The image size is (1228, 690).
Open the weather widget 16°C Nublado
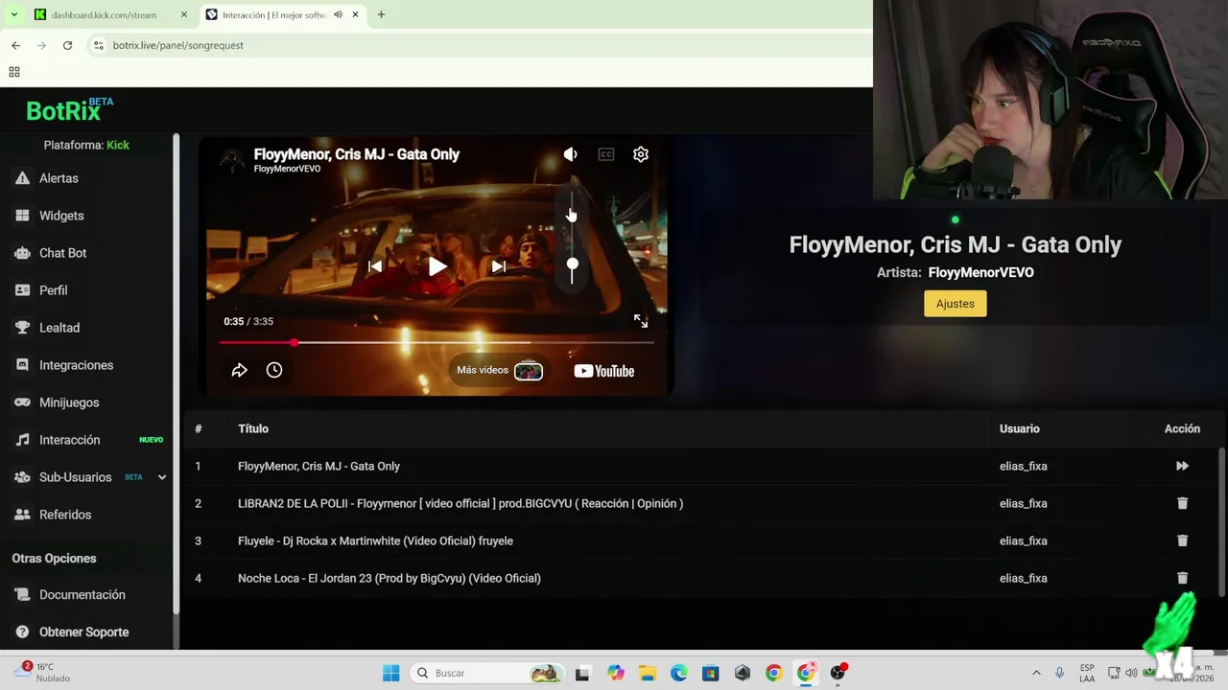tap(43, 672)
